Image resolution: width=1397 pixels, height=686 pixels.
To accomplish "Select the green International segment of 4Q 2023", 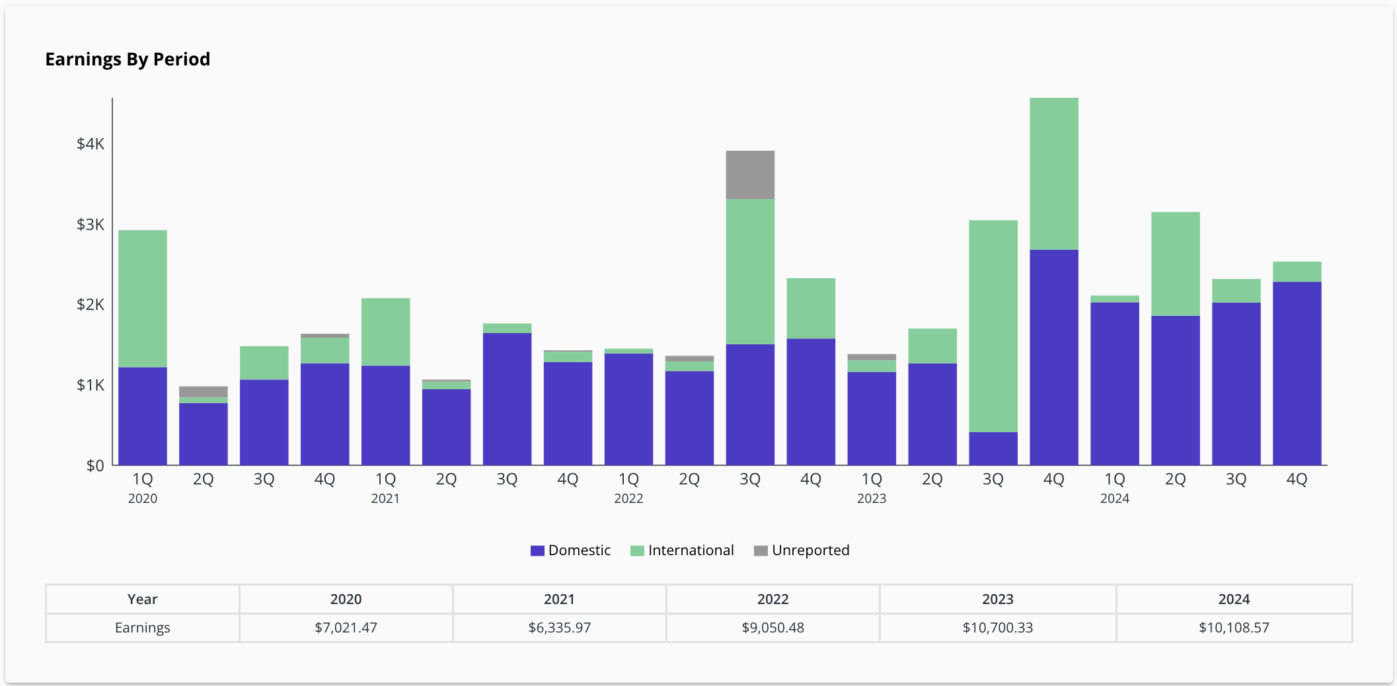I will [1053, 173].
